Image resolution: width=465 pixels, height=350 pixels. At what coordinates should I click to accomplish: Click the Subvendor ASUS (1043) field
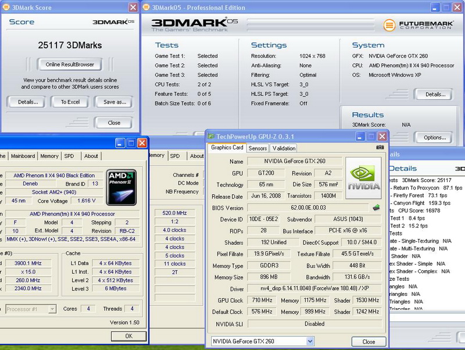pos(348,219)
